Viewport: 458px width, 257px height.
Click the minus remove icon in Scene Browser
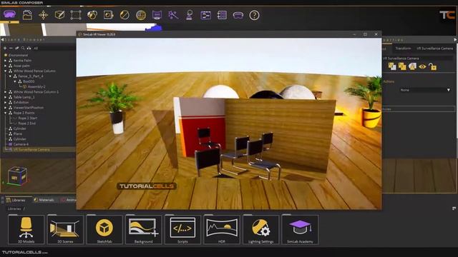tap(11, 48)
